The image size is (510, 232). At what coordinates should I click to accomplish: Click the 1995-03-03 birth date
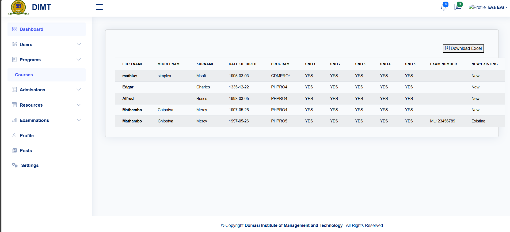click(x=239, y=76)
